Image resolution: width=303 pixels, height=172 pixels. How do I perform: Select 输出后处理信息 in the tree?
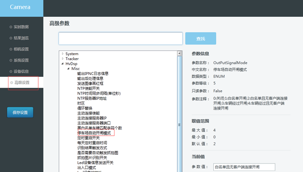[x=90, y=78]
